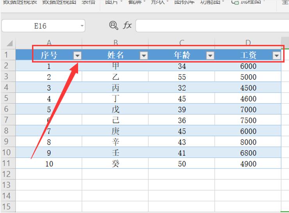Select the cell containing 丙
This screenshot has width=289, height=213.
(x=115, y=88)
